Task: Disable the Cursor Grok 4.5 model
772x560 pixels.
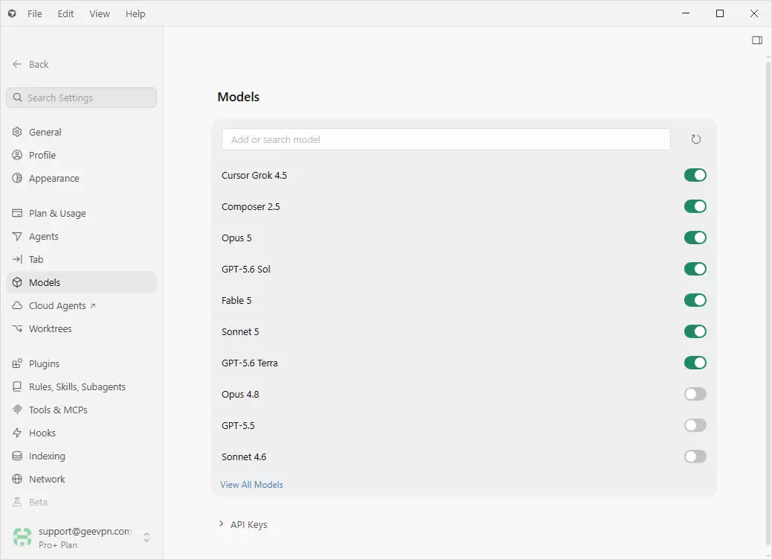Action: click(x=695, y=176)
